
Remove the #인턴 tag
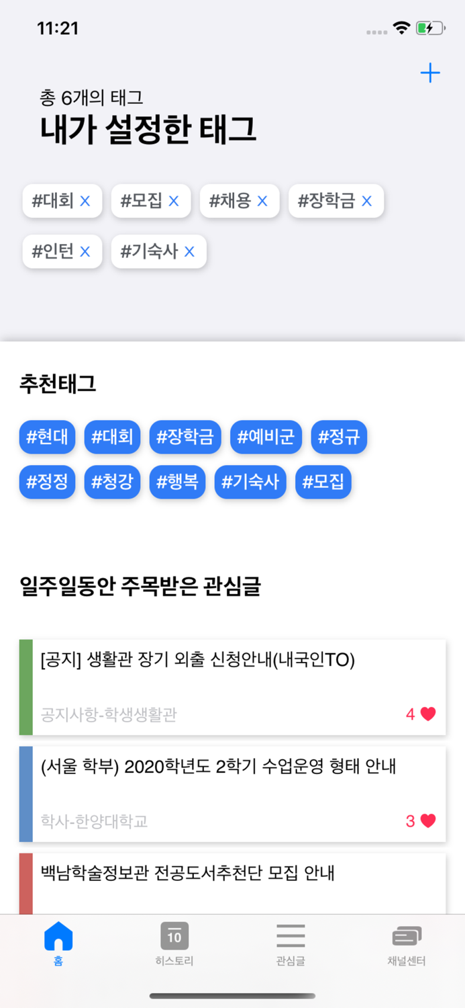point(84,251)
